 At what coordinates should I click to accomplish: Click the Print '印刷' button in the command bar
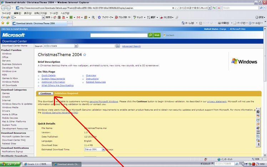coord(224,23)
